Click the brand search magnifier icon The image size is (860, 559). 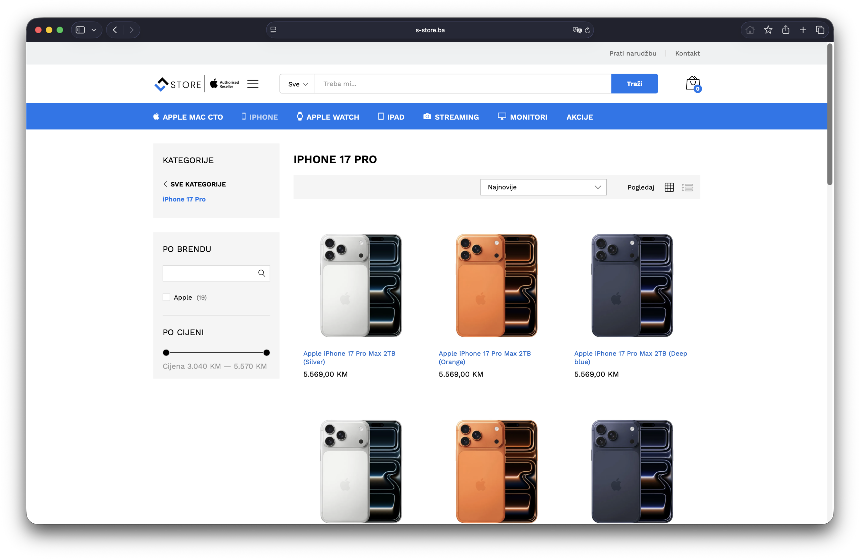click(x=262, y=273)
